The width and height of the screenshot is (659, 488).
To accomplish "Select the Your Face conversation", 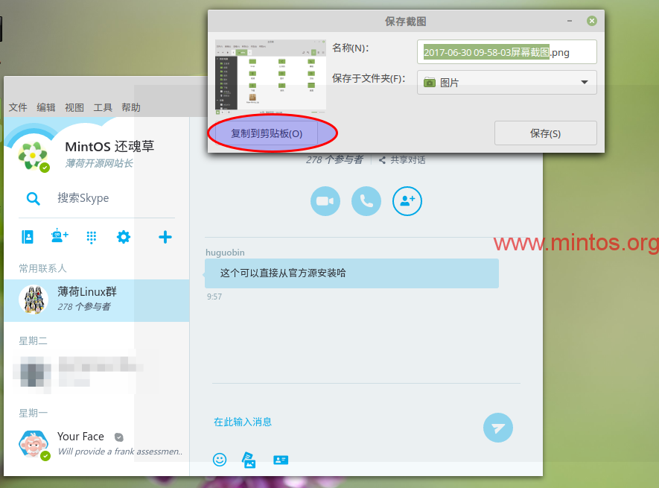I will 97,445.
